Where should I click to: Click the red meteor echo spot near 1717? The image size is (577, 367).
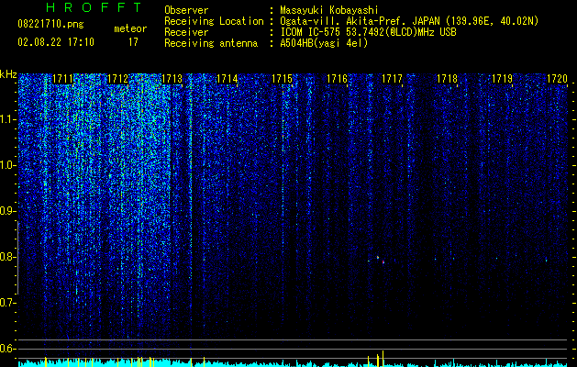[383, 262]
